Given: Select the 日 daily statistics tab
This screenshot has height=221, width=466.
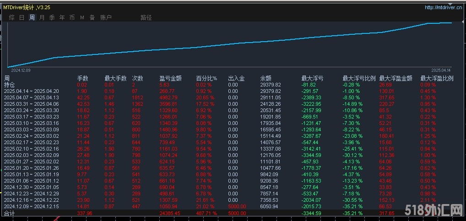Looking at the screenshot, I should tap(22, 17).
